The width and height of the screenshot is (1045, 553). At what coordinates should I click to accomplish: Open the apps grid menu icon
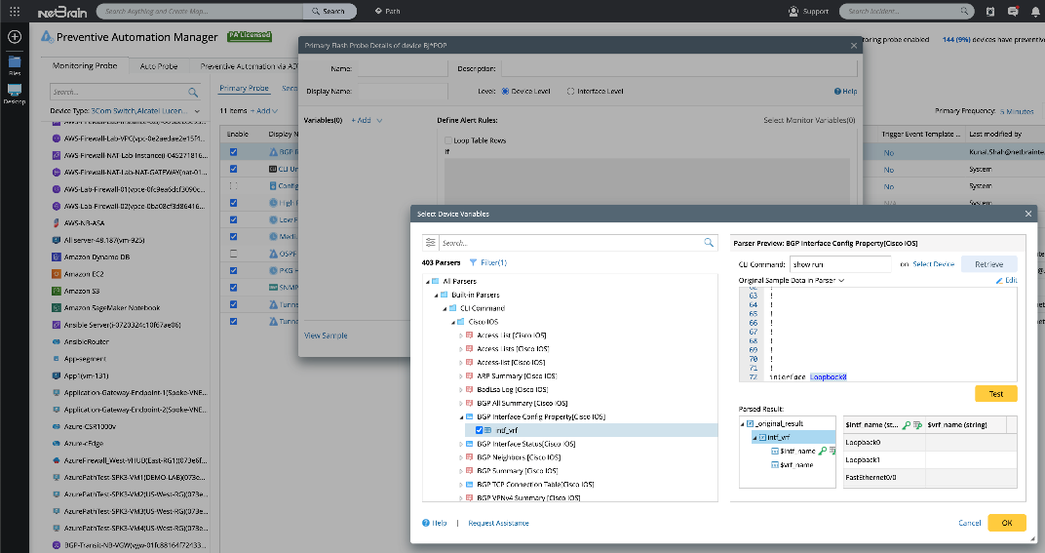coord(15,12)
